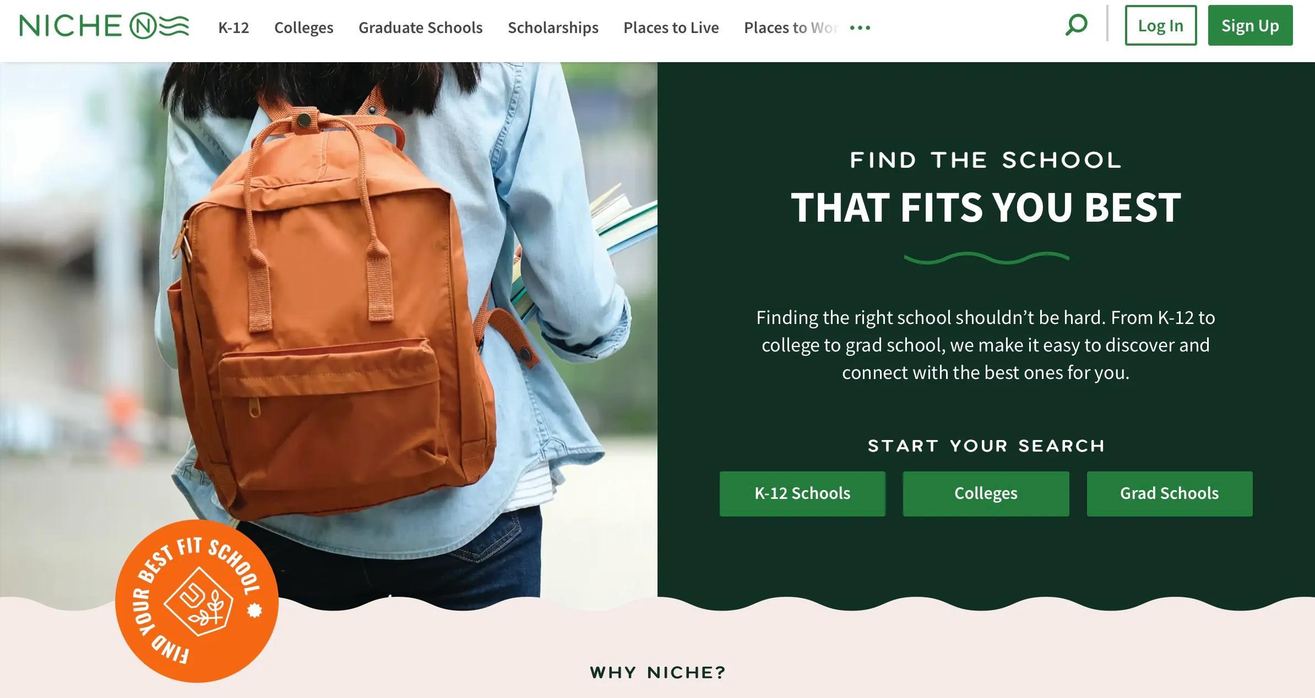Open the Places to Work menu item

point(791,28)
